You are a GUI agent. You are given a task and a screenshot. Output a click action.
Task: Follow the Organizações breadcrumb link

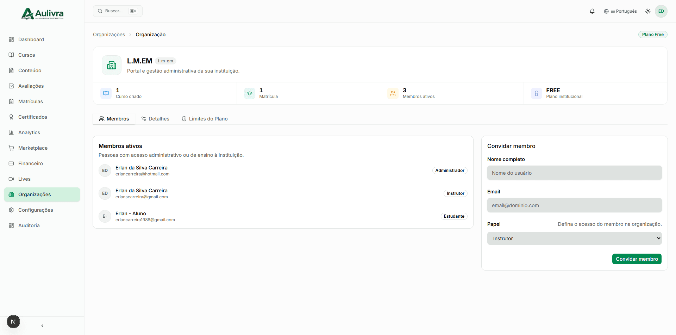click(109, 35)
